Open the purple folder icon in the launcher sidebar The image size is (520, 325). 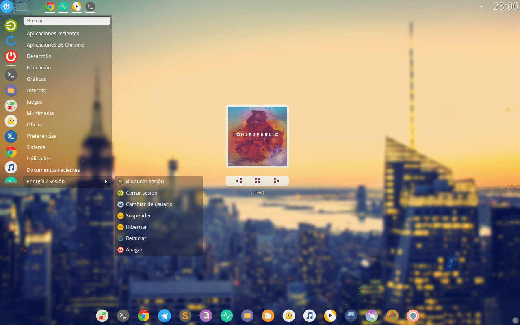[11, 90]
